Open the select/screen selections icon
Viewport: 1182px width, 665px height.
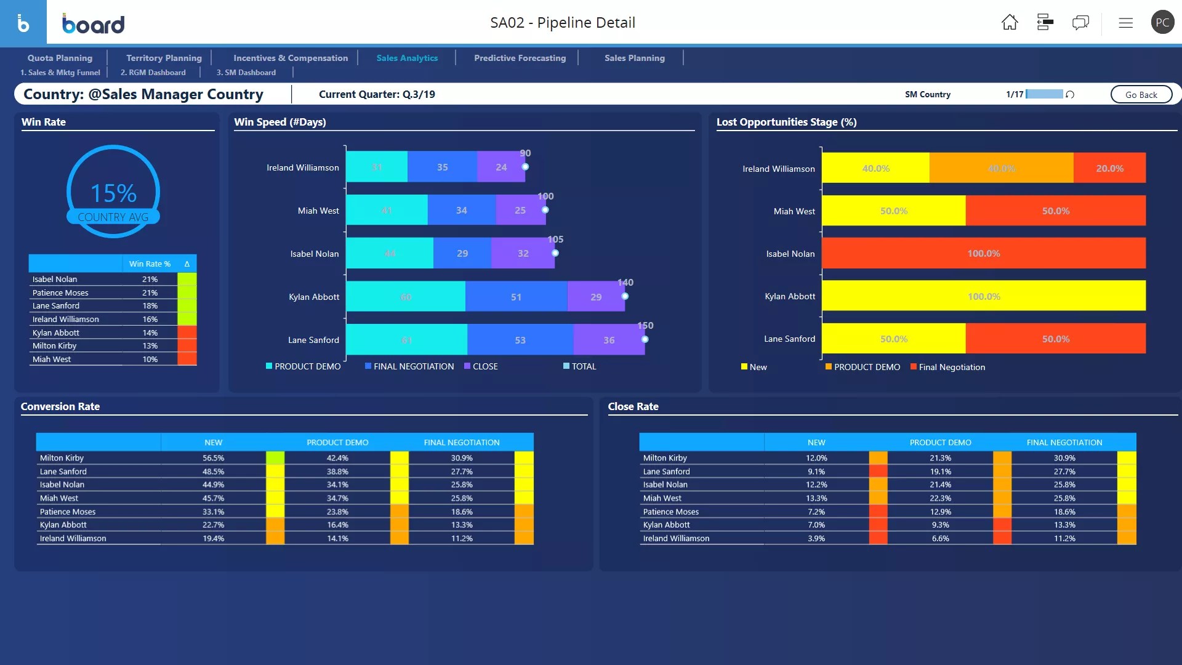coord(1045,23)
